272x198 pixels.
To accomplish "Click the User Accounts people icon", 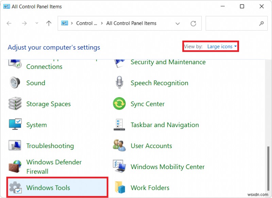I will coord(119,146).
